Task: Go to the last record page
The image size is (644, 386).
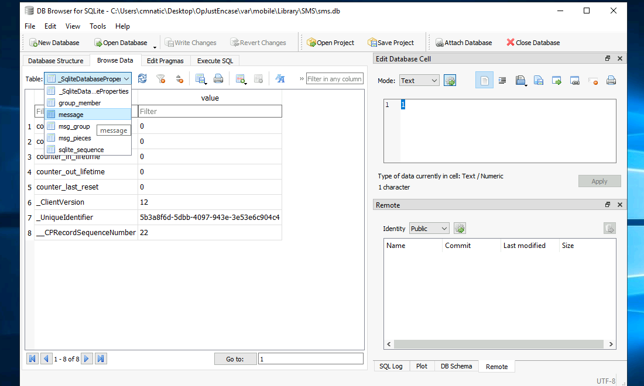Action: [101, 359]
